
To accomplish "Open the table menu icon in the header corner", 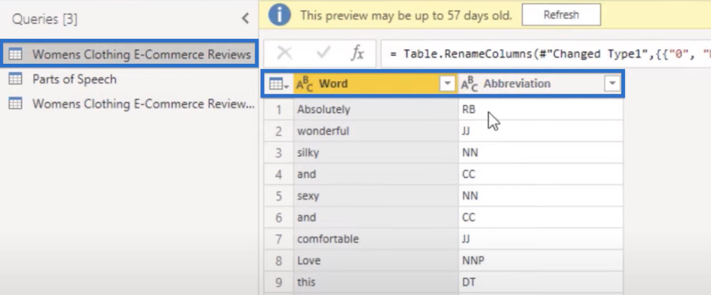I will pyautogui.click(x=279, y=83).
